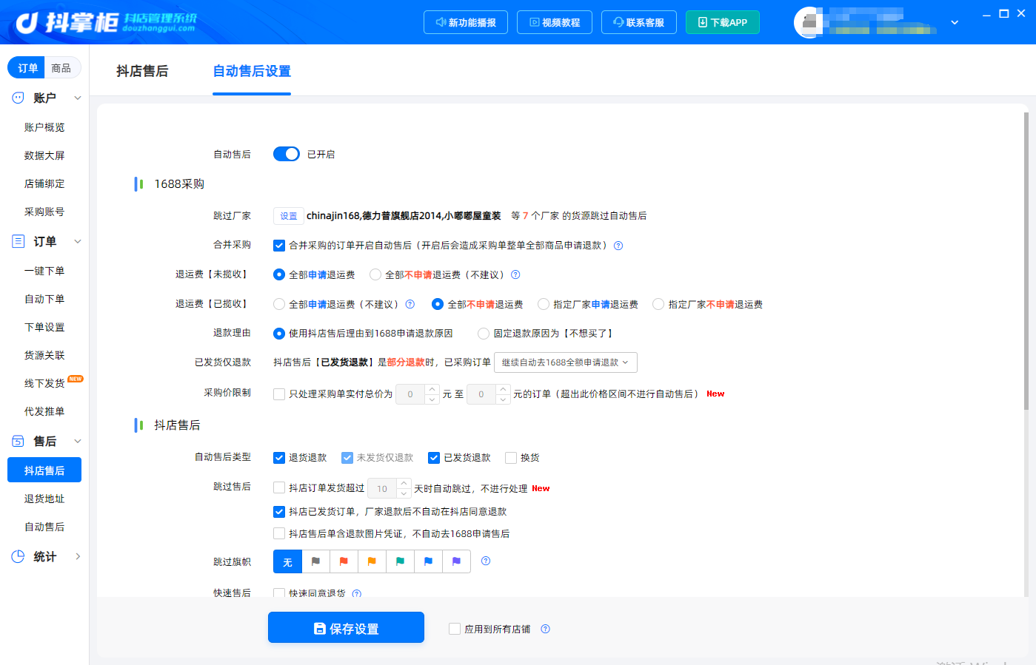Click help icon next to 合并采购 option
The image size is (1036, 665).
pos(618,246)
